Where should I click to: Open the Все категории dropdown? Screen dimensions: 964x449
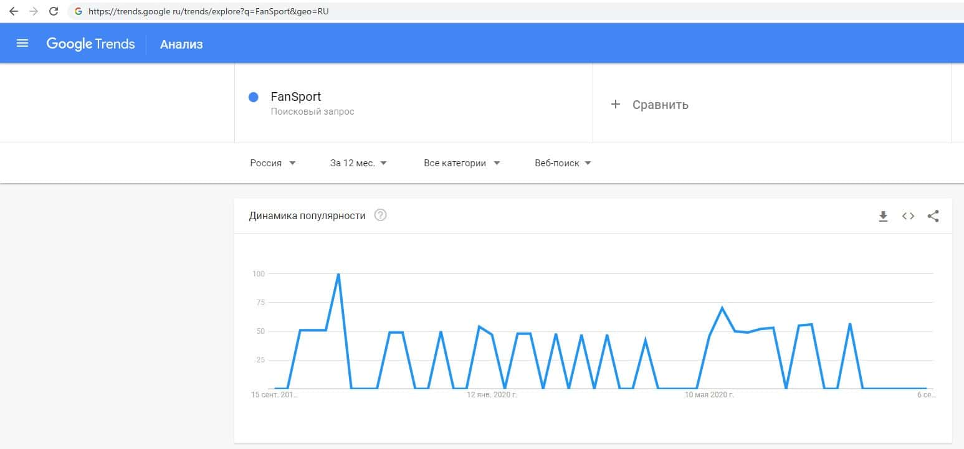pyautogui.click(x=462, y=163)
